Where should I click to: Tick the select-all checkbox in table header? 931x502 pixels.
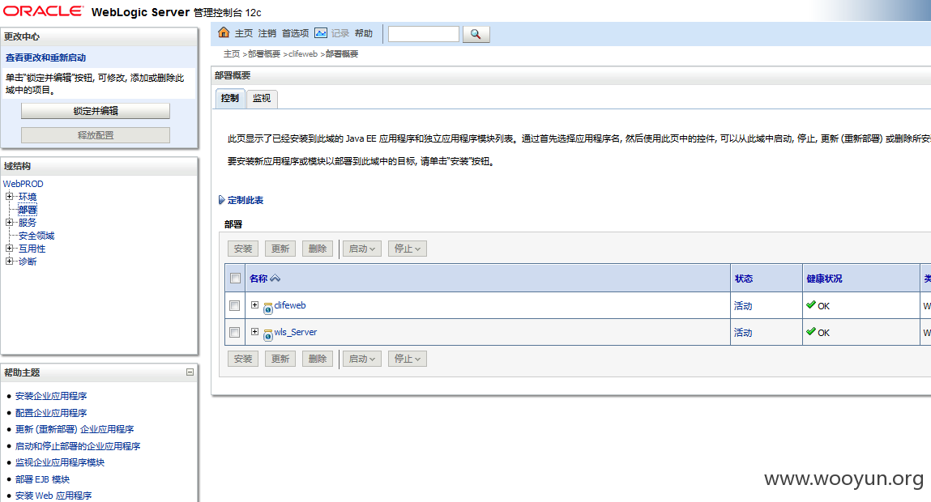coord(235,279)
